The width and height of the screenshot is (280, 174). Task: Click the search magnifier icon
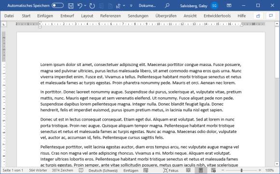point(167,6)
